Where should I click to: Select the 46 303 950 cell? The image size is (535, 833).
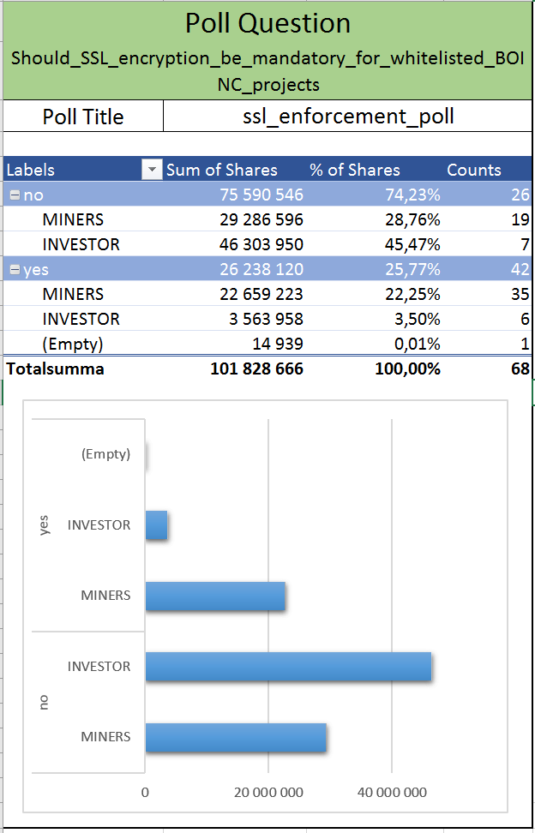pyautogui.click(x=261, y=244)
